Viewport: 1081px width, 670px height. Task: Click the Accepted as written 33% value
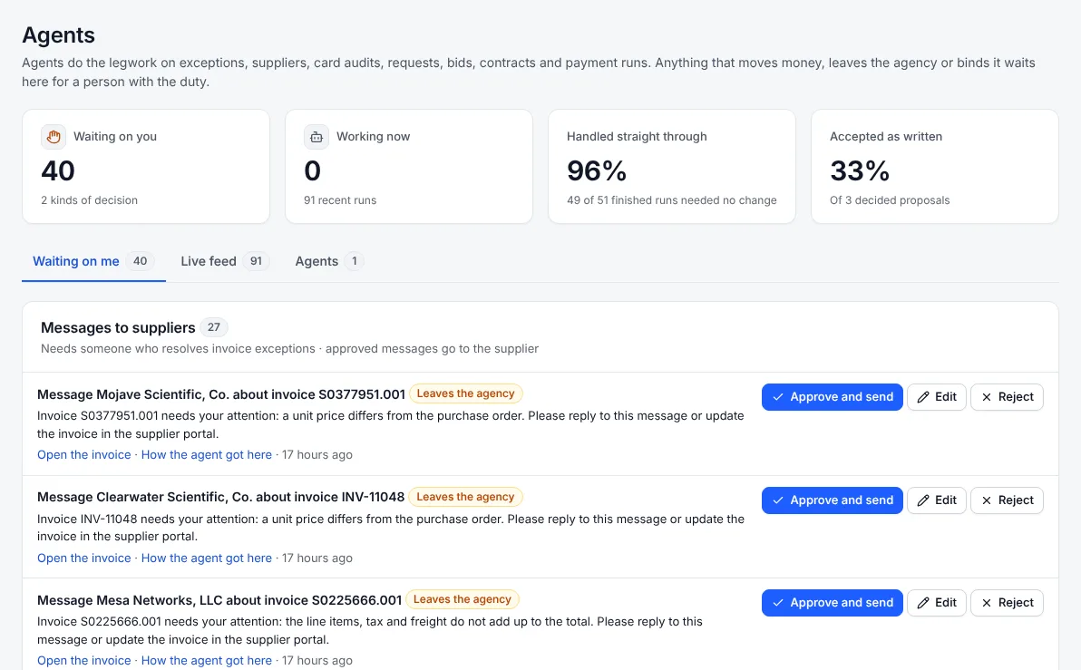(860, 171)
